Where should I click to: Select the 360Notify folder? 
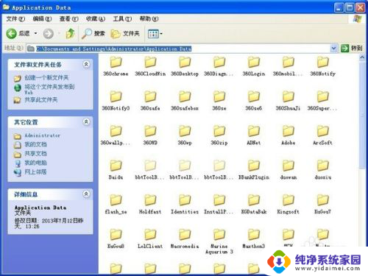(x=322, y=66)
